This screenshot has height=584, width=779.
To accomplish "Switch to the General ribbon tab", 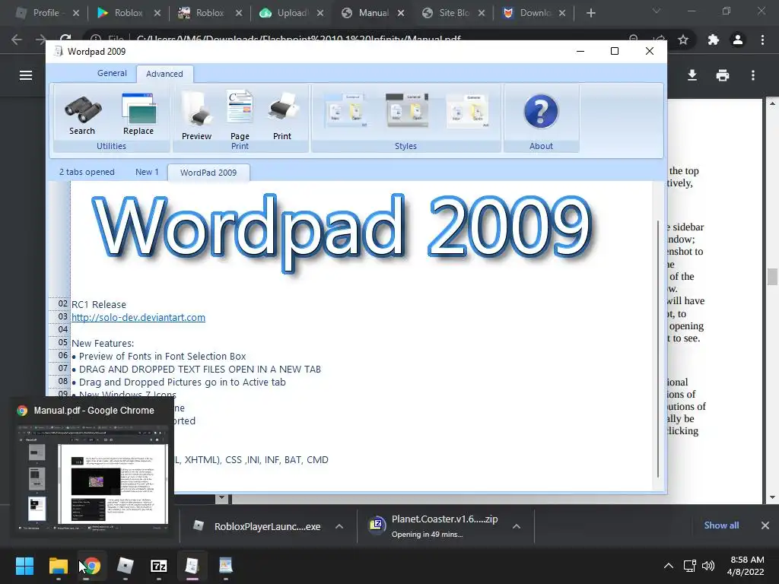I will (112, 73).
